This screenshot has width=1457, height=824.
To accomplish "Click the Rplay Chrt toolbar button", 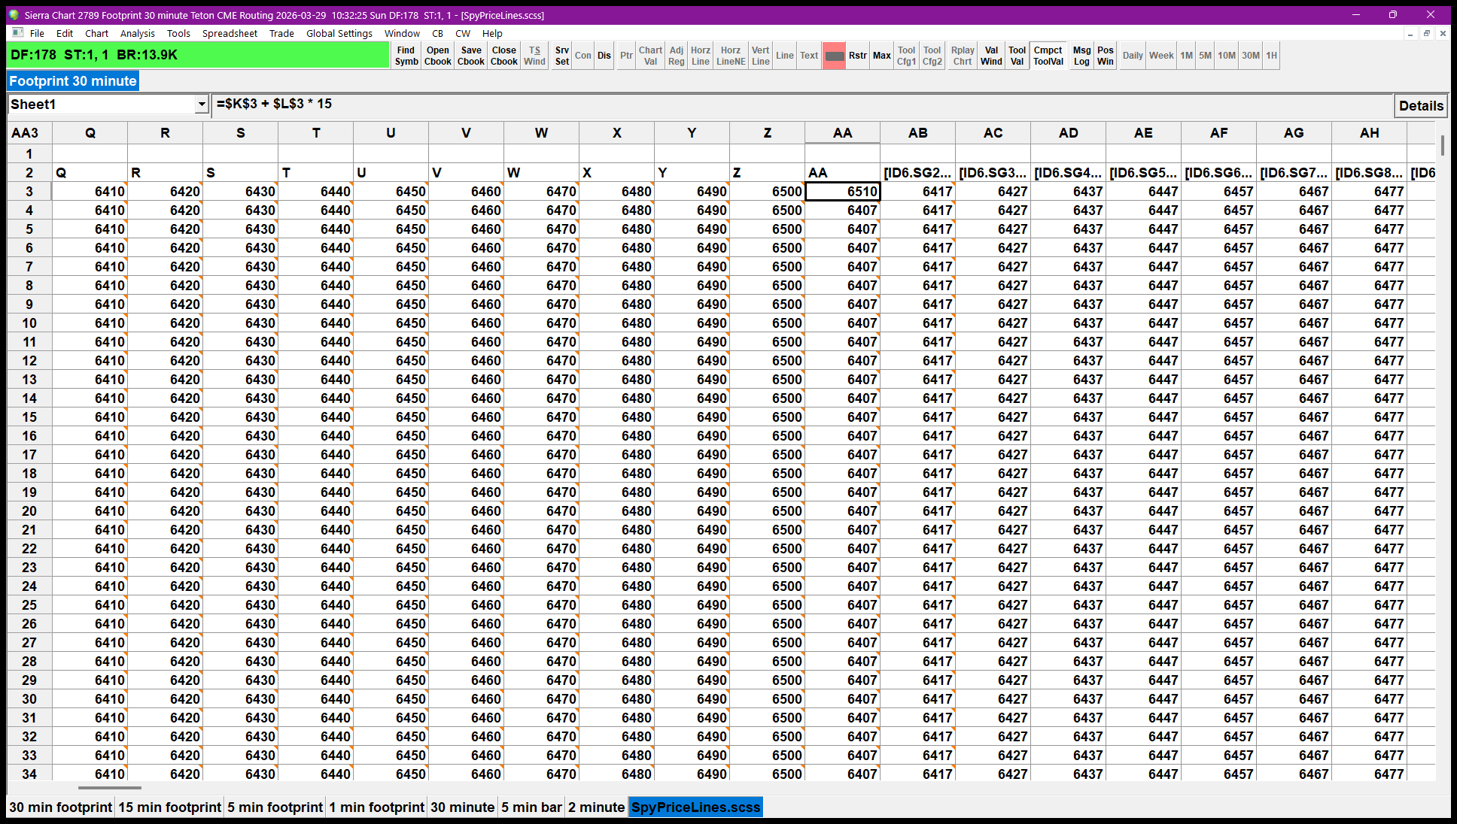I will click(x=963, y=56).
